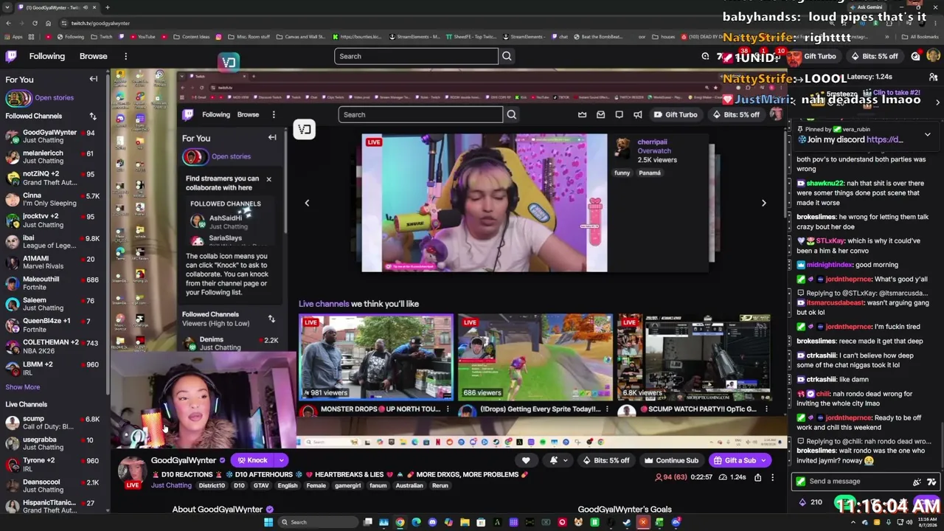
Task: Select the District10 tag
Action: click(x=212, y=485)
